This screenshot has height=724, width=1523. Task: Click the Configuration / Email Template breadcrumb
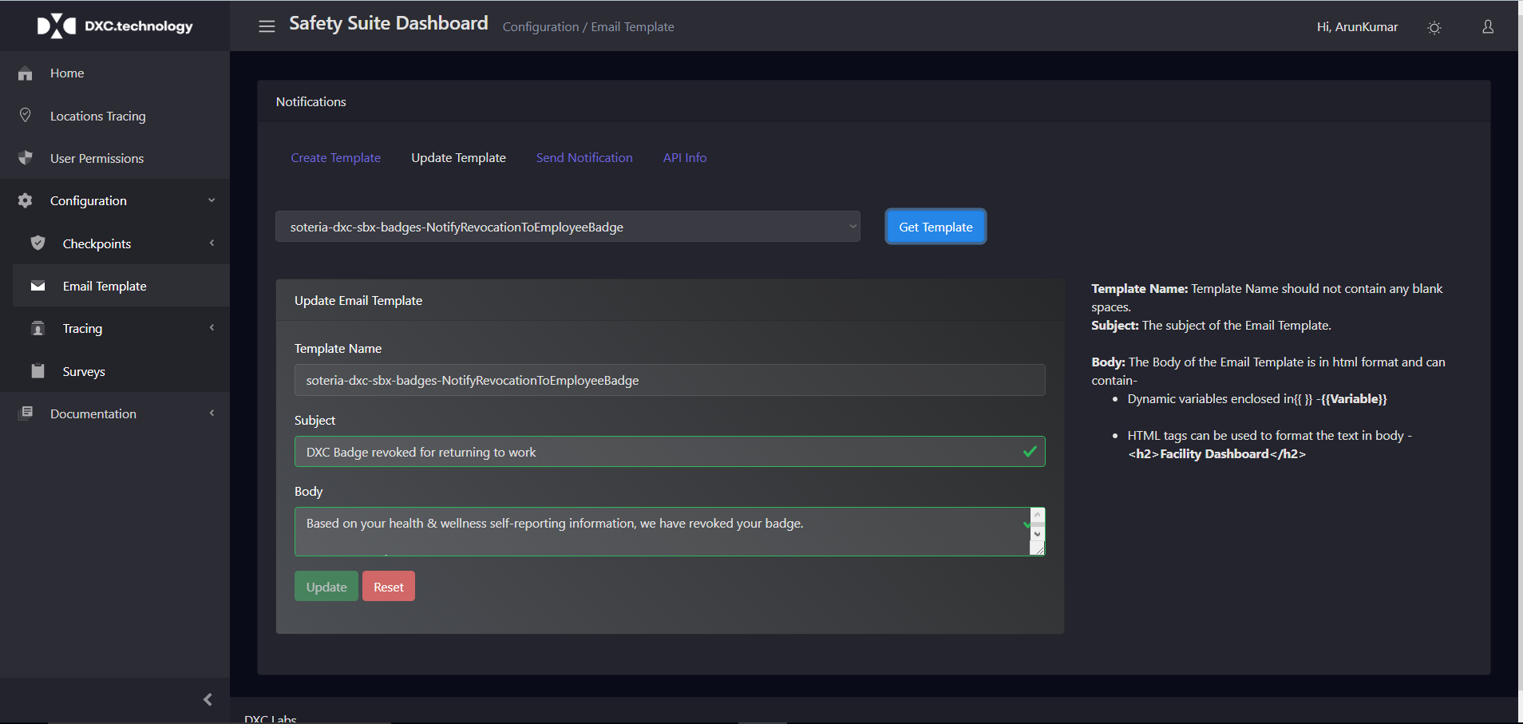tap(588, 27)
